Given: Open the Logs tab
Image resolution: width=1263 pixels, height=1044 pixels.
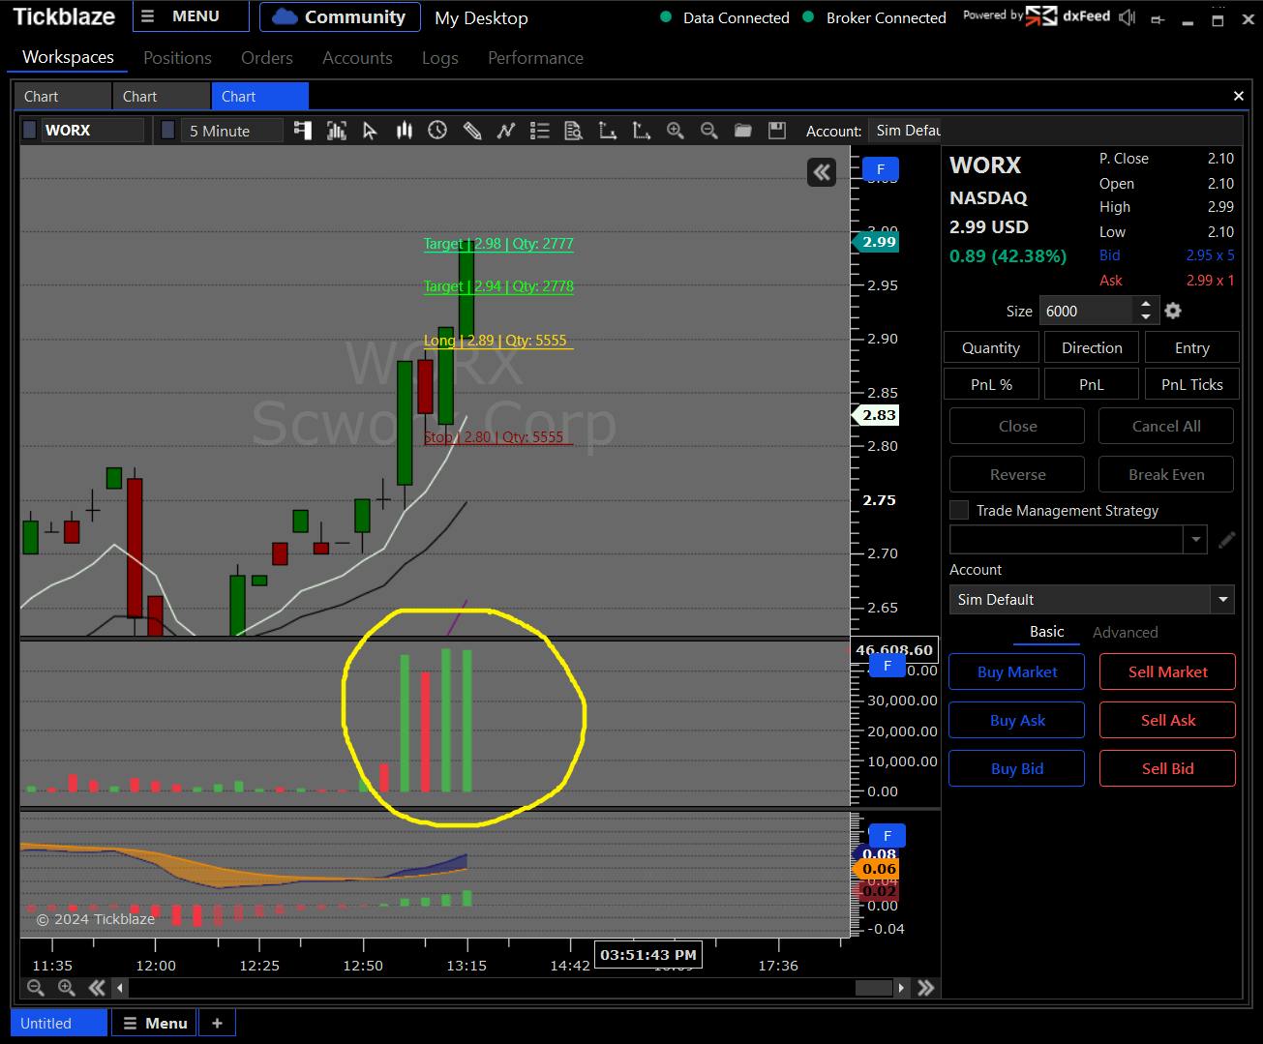Looking at the screenshot, I should [440, 58].
